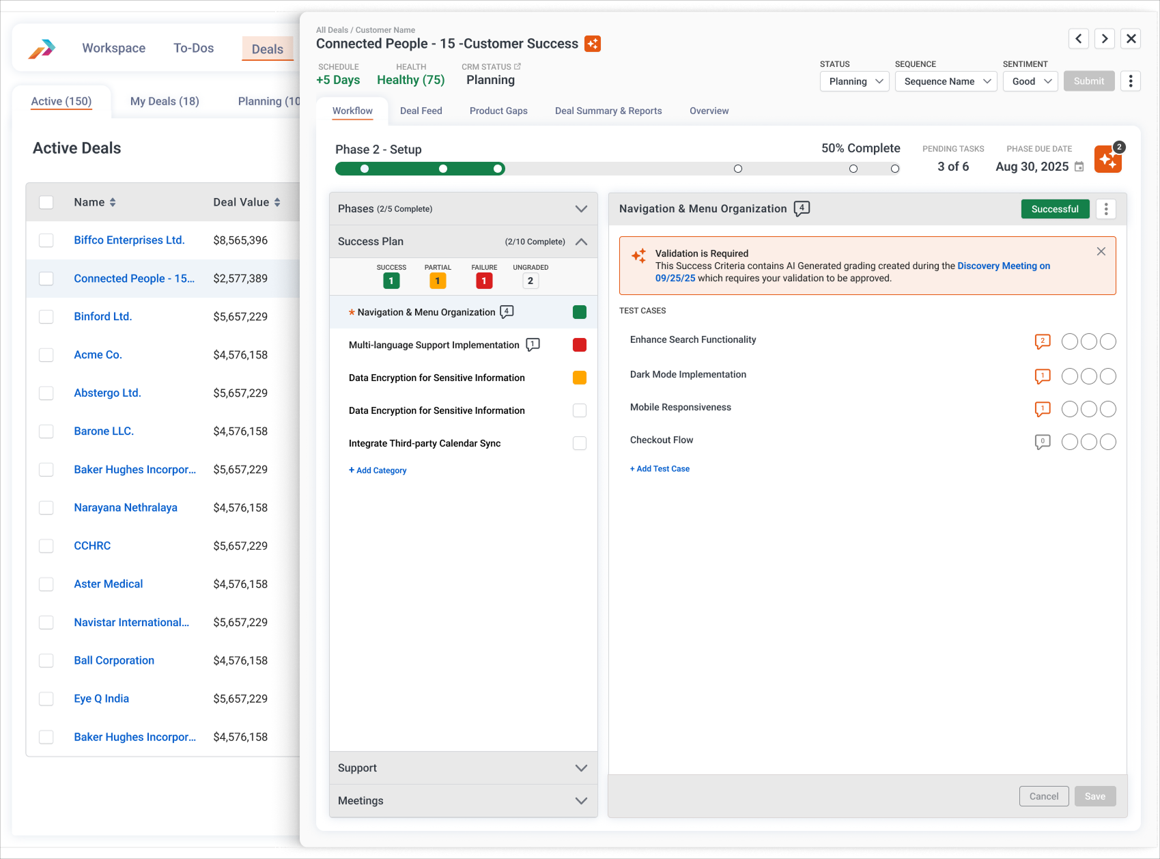Select first grade circle for Enhance Search Functionality

(x=1070, y=341)
